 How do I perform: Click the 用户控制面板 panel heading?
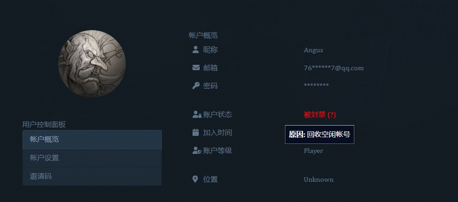click(x=44, y=125)
